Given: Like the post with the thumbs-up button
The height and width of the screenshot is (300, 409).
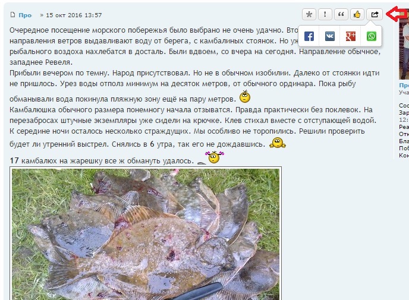Looking at the screenshot, I should pos(357,14).
